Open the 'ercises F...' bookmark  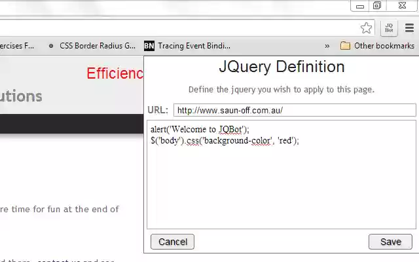click(x=17, y=46)
